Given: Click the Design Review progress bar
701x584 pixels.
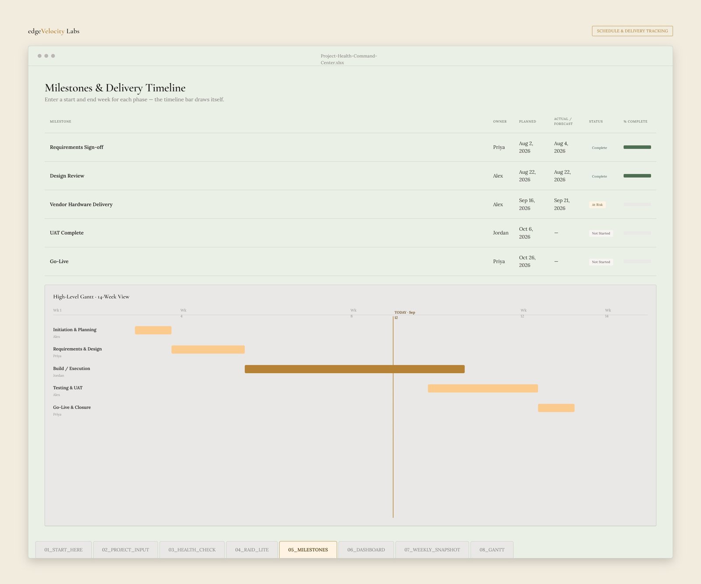Looking at the screenshot, I should pos(637,176).
